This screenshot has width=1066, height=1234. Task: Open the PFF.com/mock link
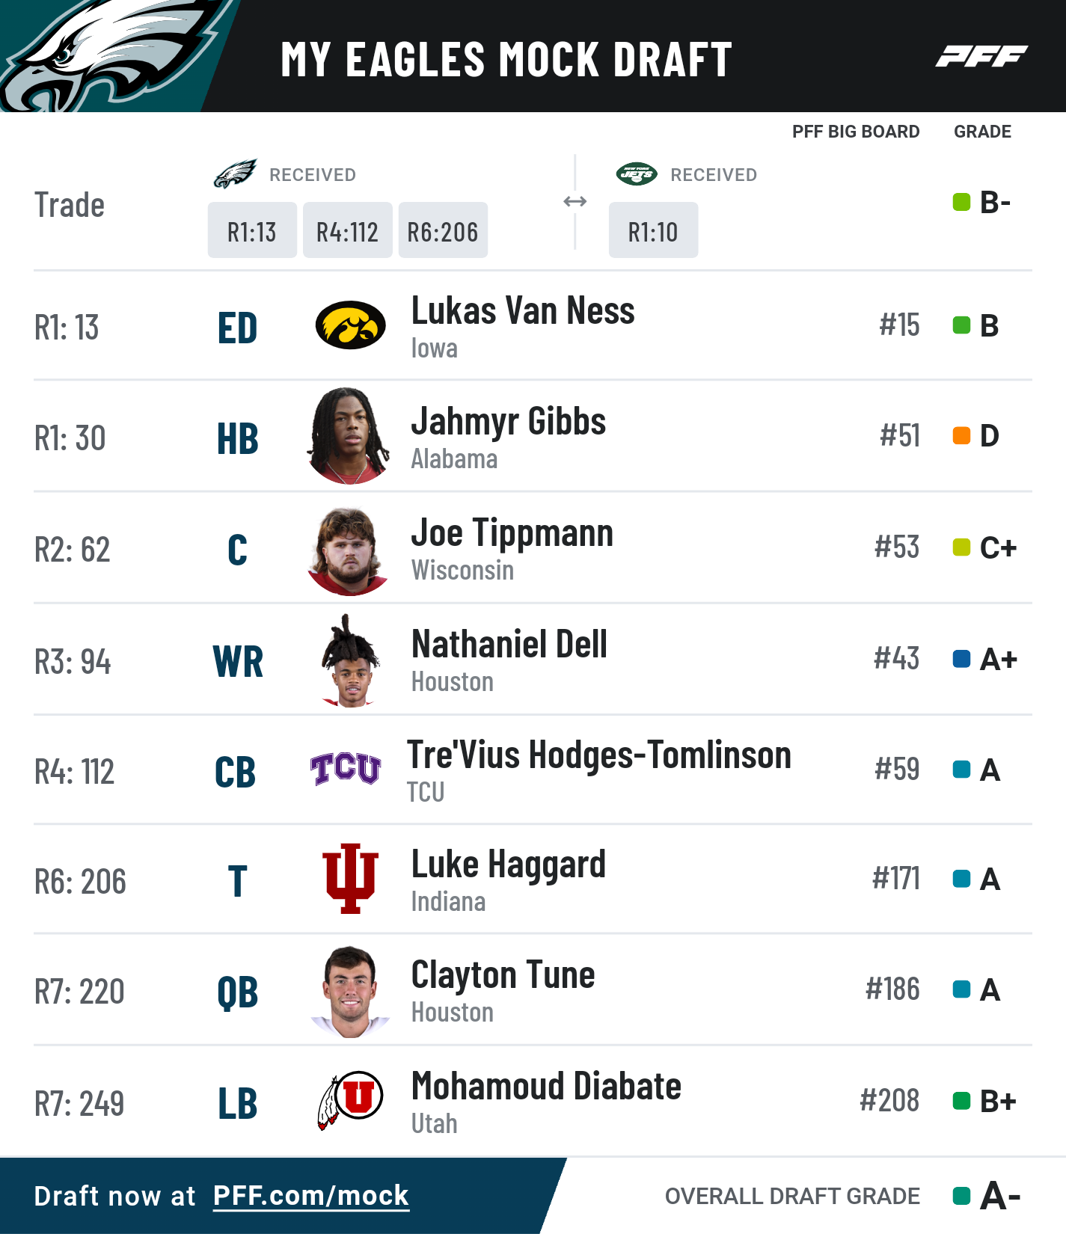[x=310, y=1195]
